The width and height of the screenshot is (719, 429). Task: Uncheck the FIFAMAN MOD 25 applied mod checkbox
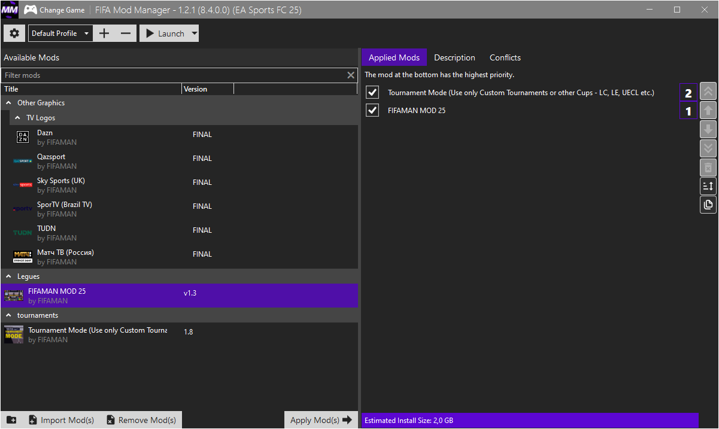pyautogui.click(x=372, y=111)
